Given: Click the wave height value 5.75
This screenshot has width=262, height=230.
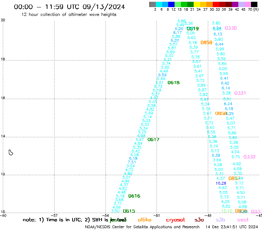Looking at the screenshot, I should (x=235, y=157).
